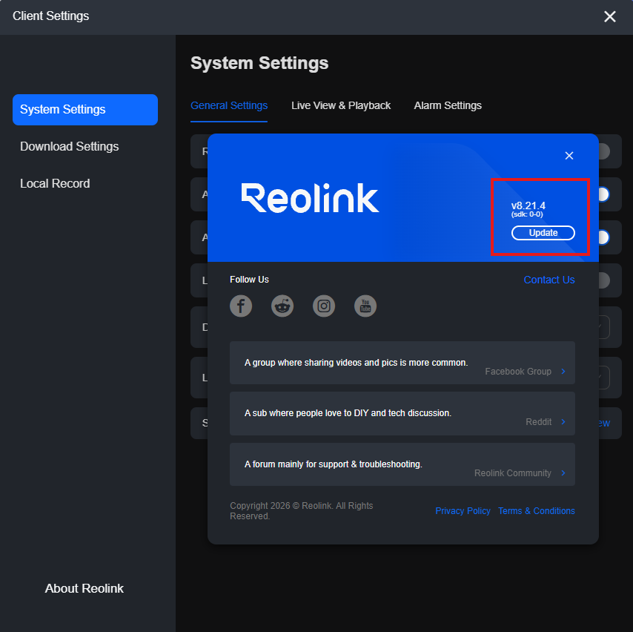The width and height of the screenshot is (633, 632).
Task: Expand the Reolink Community row
Action: (402, 464)
